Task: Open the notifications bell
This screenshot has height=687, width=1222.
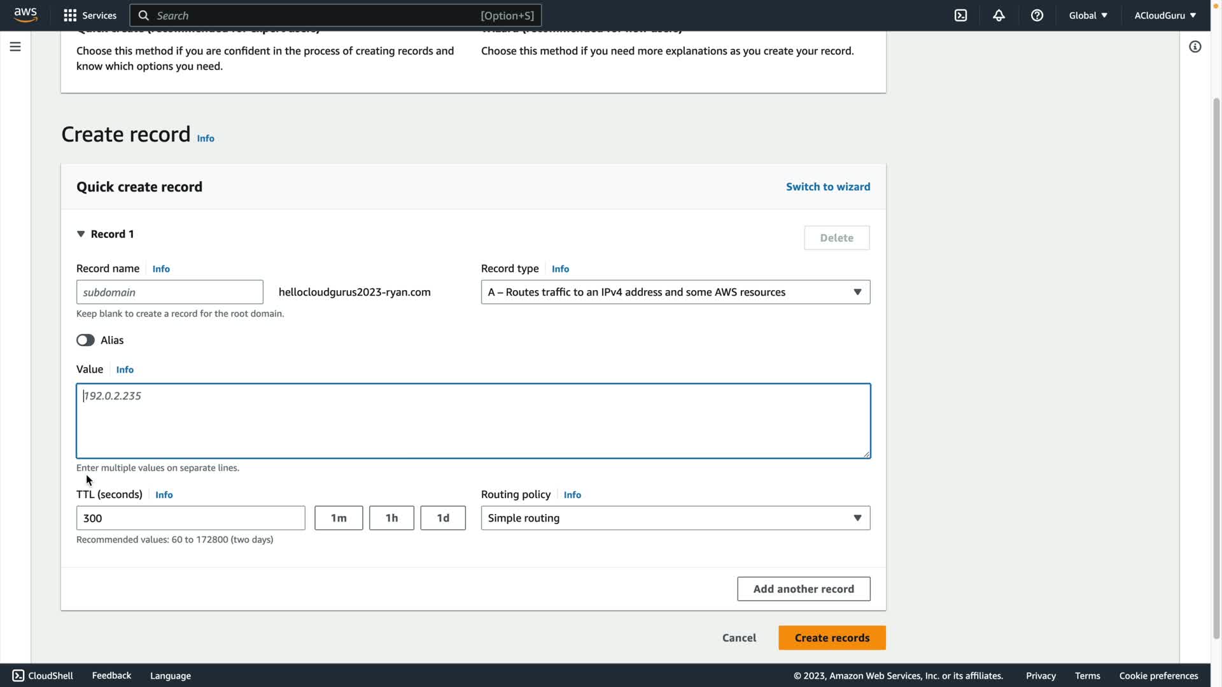Action: tap(999, 15)
